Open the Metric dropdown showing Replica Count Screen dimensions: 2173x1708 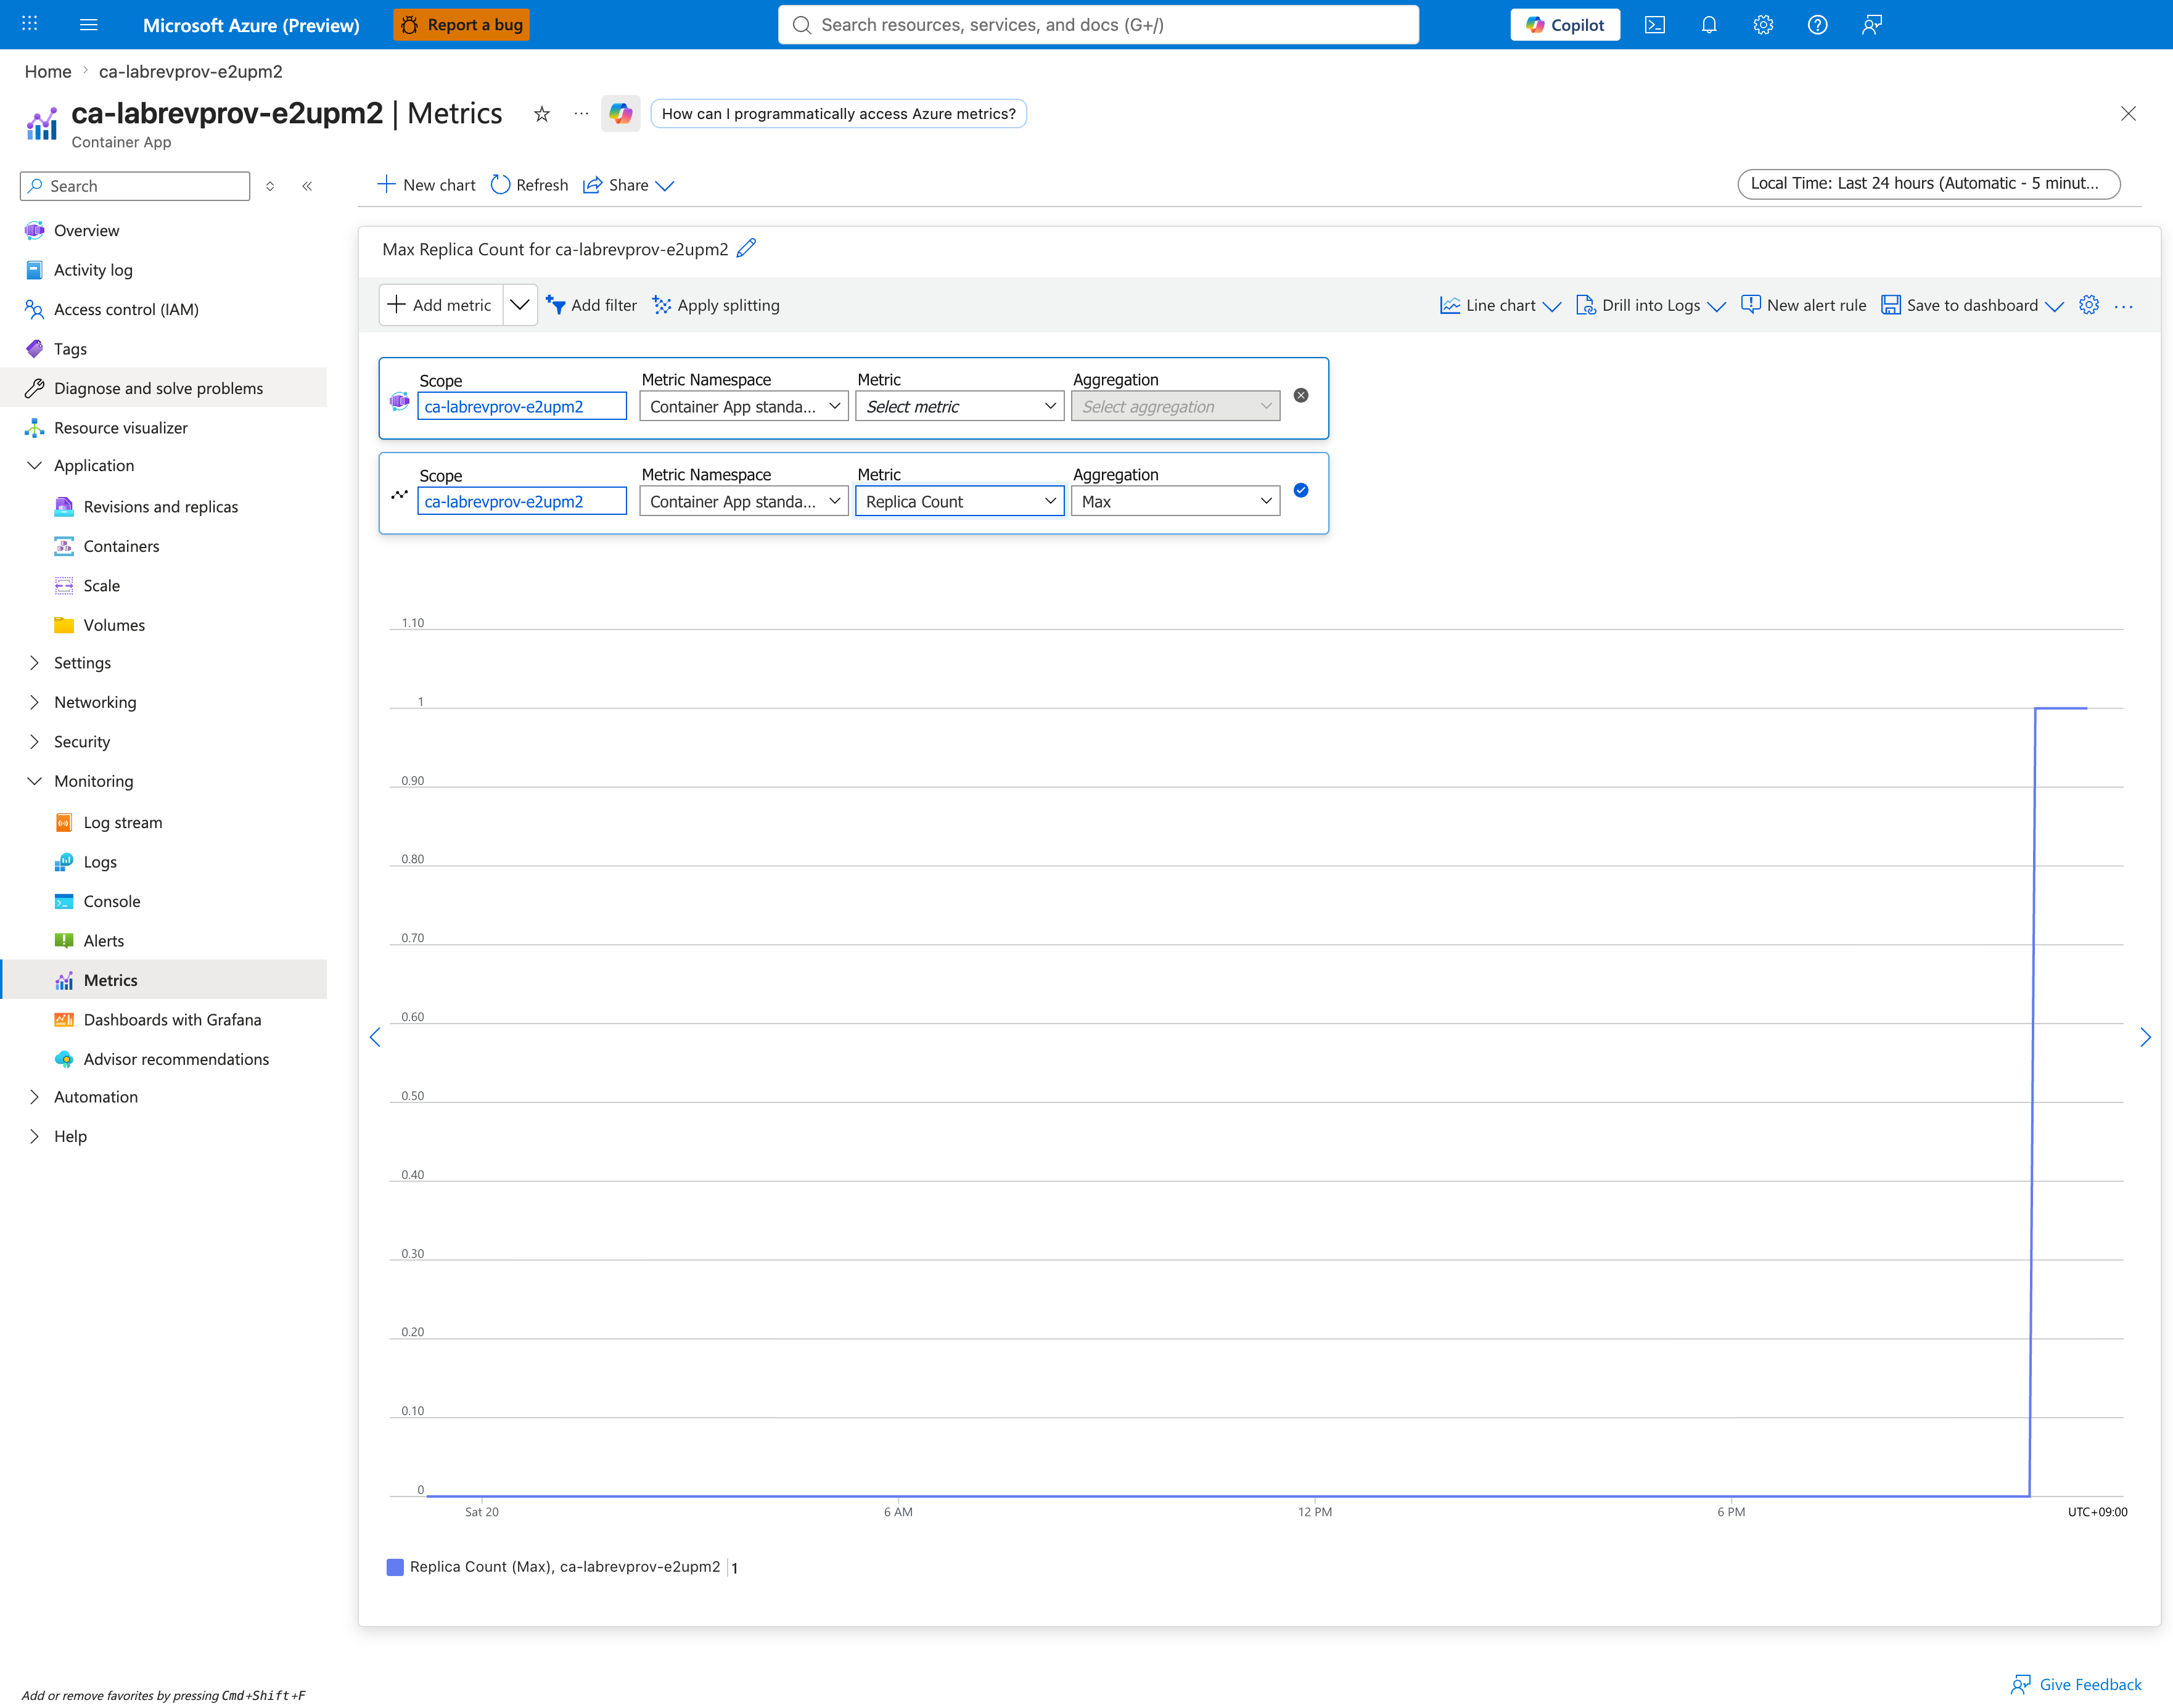pos(959,501)
